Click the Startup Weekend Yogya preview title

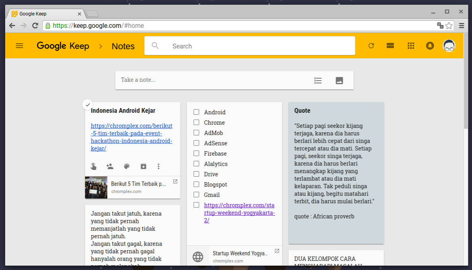[240, 253]
